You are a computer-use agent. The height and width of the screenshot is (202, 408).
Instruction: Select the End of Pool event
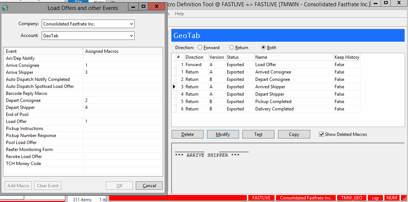tap(83, 114)
